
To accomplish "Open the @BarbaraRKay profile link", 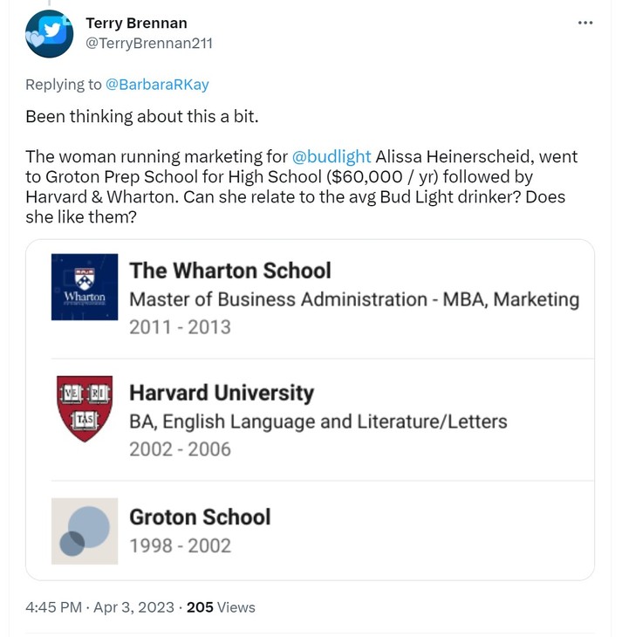I will (157, 85).
